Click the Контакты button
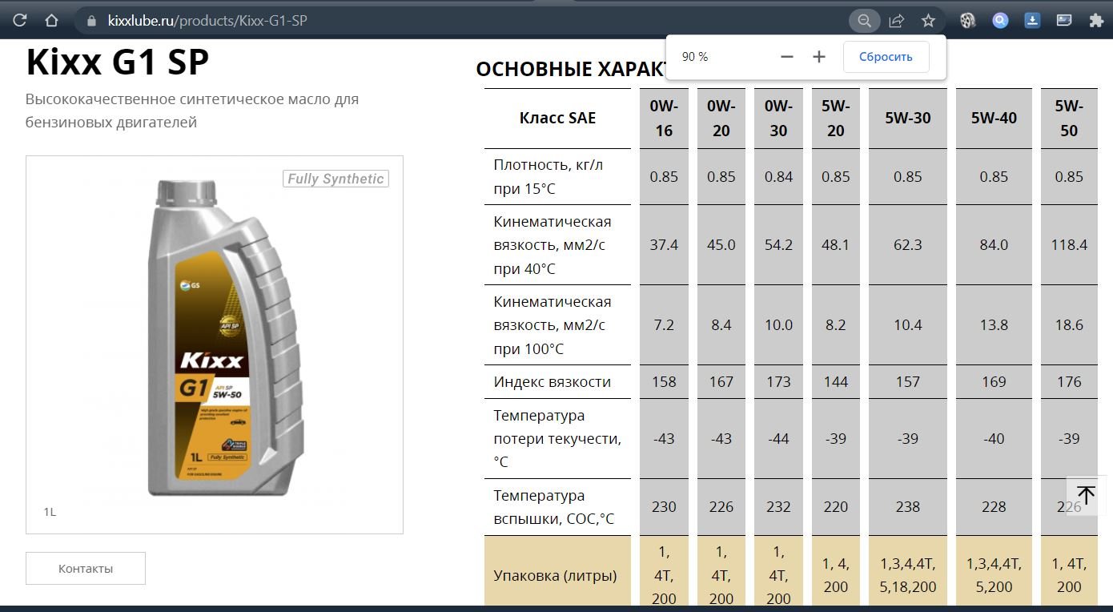 pyautogui.click(x=86, y=568)
